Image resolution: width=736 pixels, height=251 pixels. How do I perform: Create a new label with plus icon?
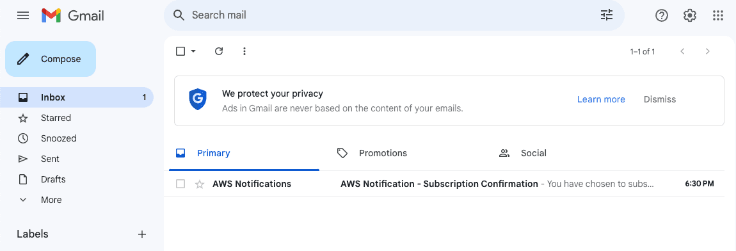coord(141,234)
